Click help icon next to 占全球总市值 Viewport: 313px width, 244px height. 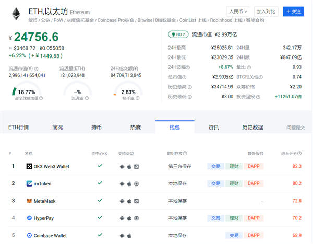41,98
